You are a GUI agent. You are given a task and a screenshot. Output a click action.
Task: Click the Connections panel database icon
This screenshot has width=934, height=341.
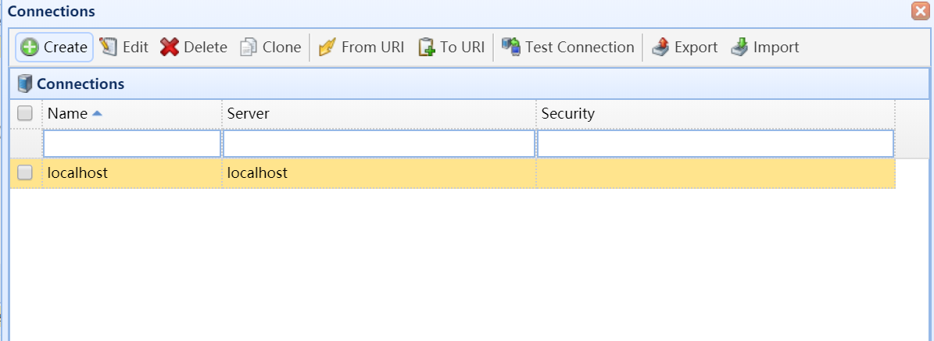pyautogui.click(x=25, y=84)
